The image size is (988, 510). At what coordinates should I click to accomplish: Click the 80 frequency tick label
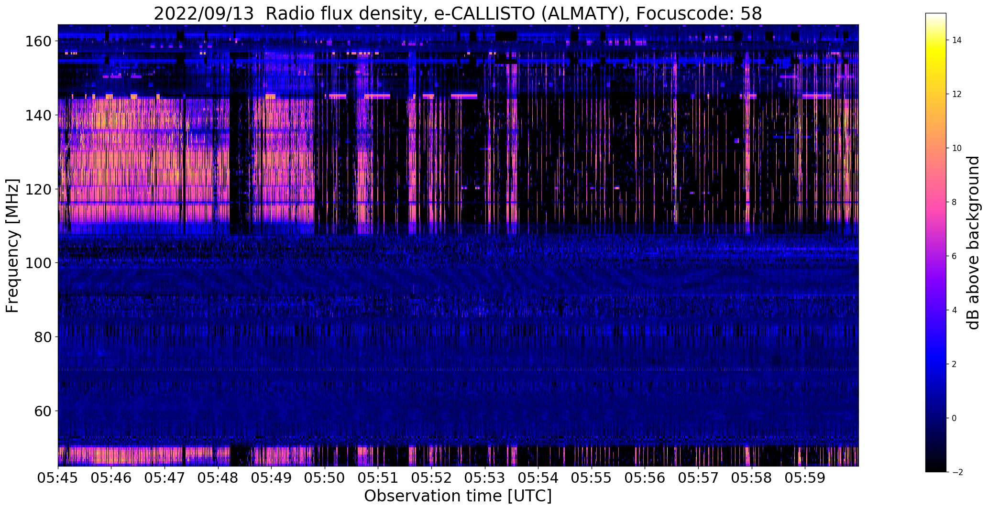tap(43, 337)
